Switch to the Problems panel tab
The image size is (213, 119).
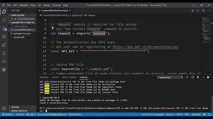click(44, 77)
